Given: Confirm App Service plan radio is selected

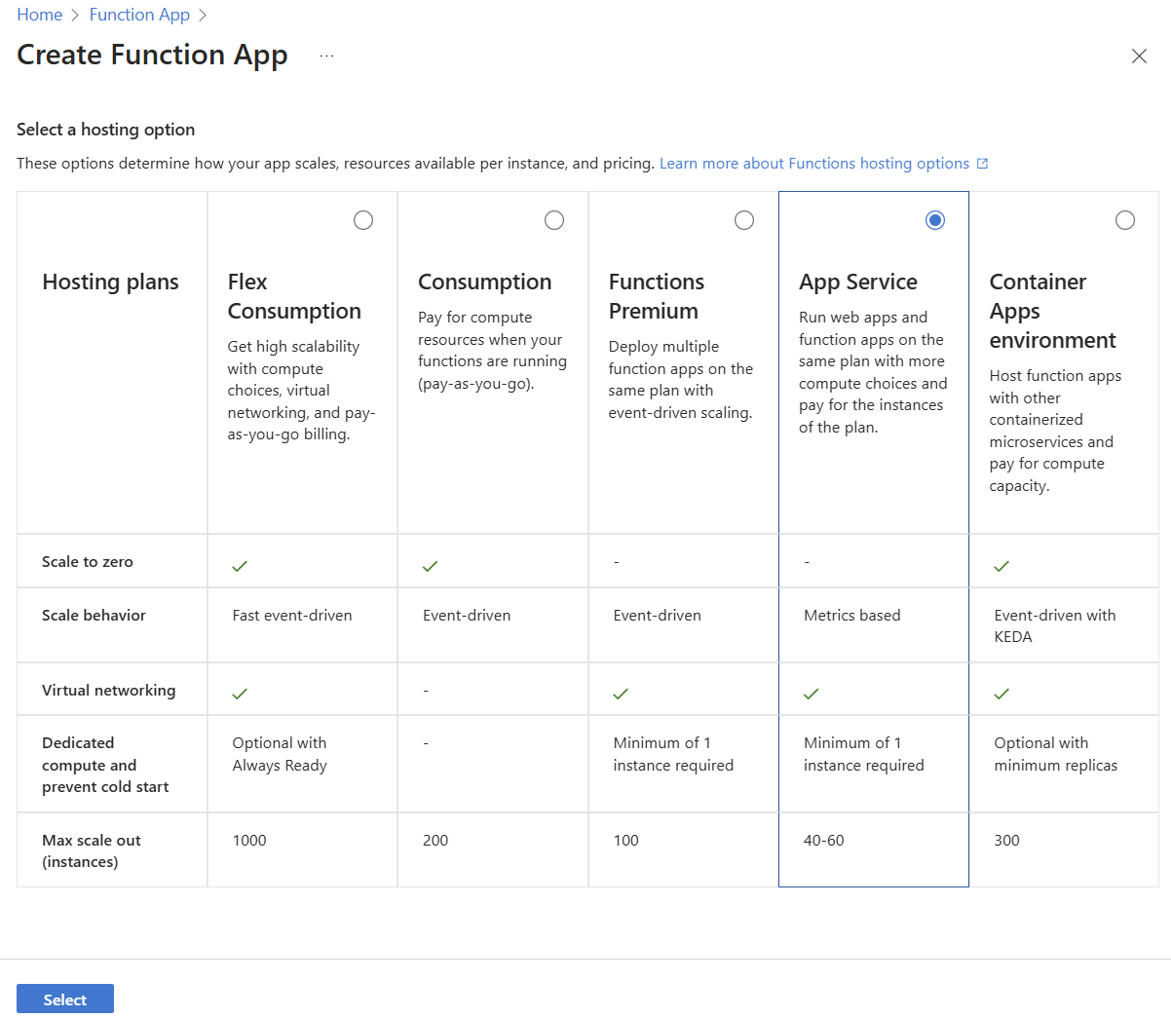Looking at the screenshot, I should [934, 219].
